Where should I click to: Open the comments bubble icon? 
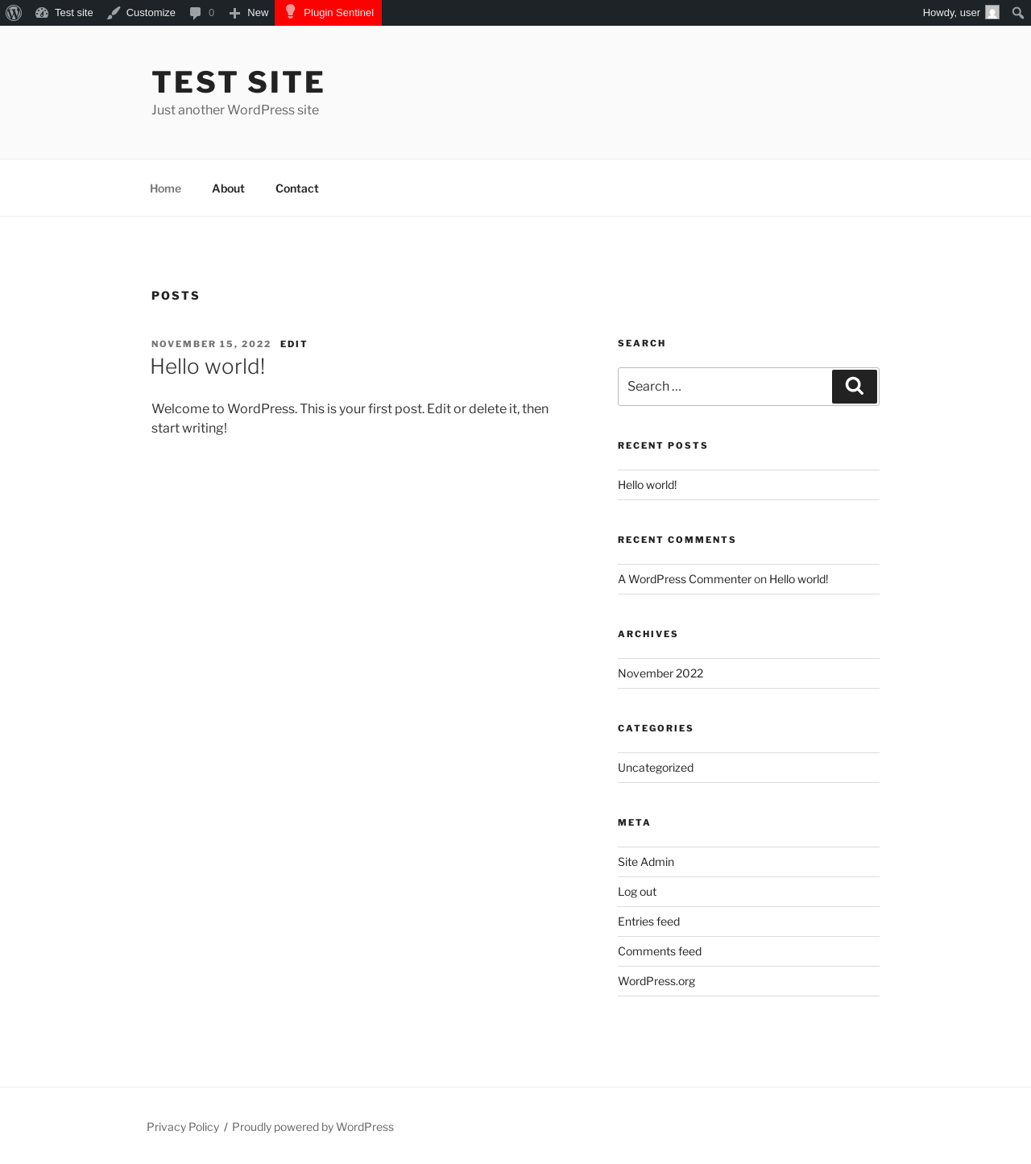click(195, 13)
